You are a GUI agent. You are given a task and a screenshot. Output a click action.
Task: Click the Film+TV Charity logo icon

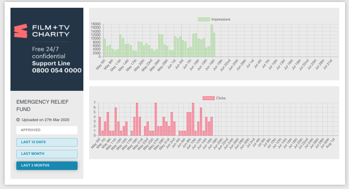click(x=21, y=31)
